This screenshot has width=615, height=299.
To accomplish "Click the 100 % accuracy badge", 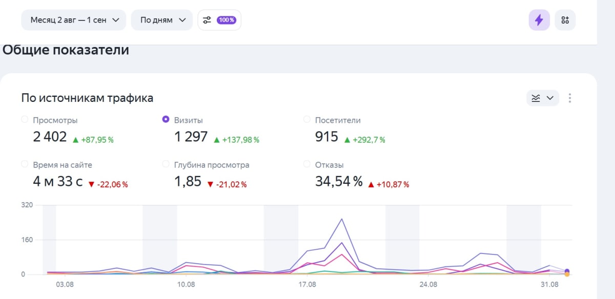I will 227,20.
